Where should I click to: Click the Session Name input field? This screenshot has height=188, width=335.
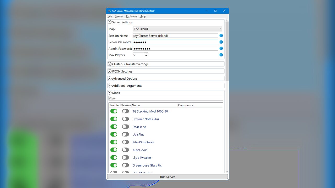pos(175,36)
